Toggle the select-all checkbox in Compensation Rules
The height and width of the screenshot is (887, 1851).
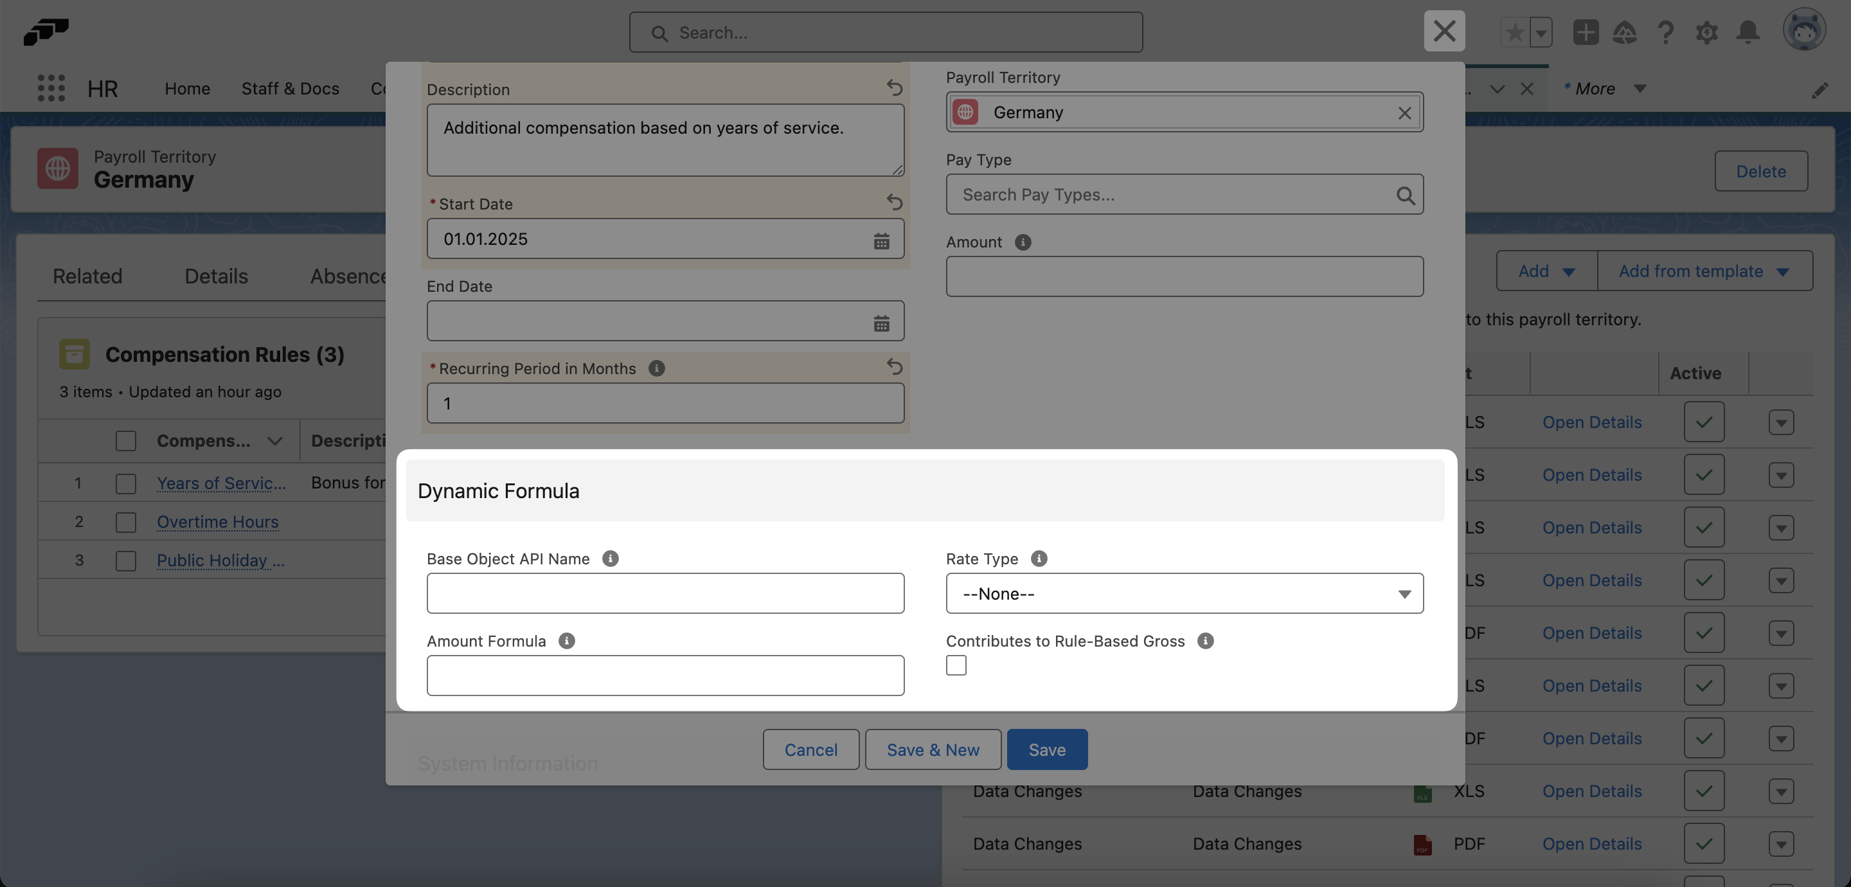pyautogui.click(x=126, y=441)
